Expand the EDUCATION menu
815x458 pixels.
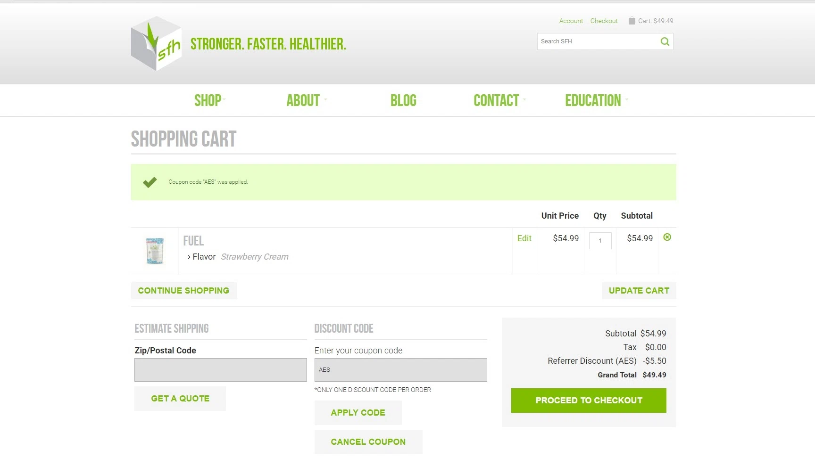pos(596,100)
